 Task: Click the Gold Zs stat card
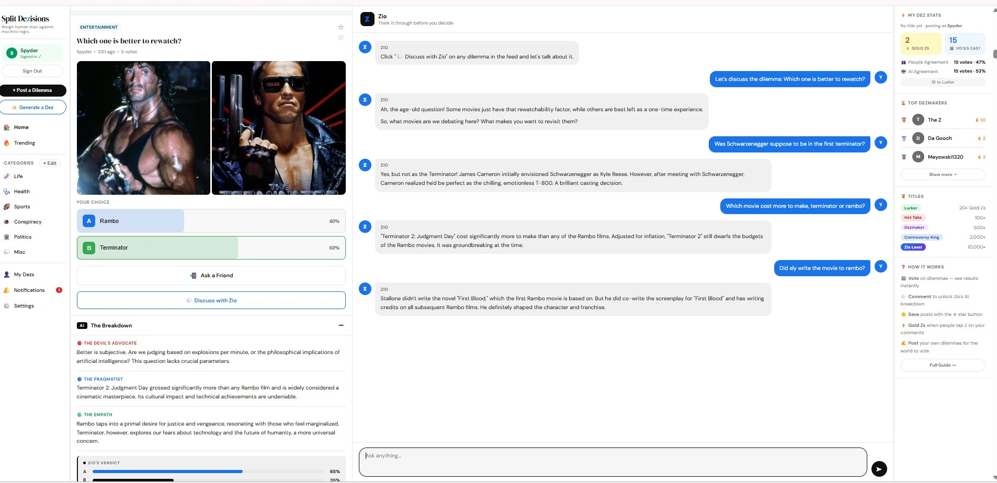tap(921, 43)
